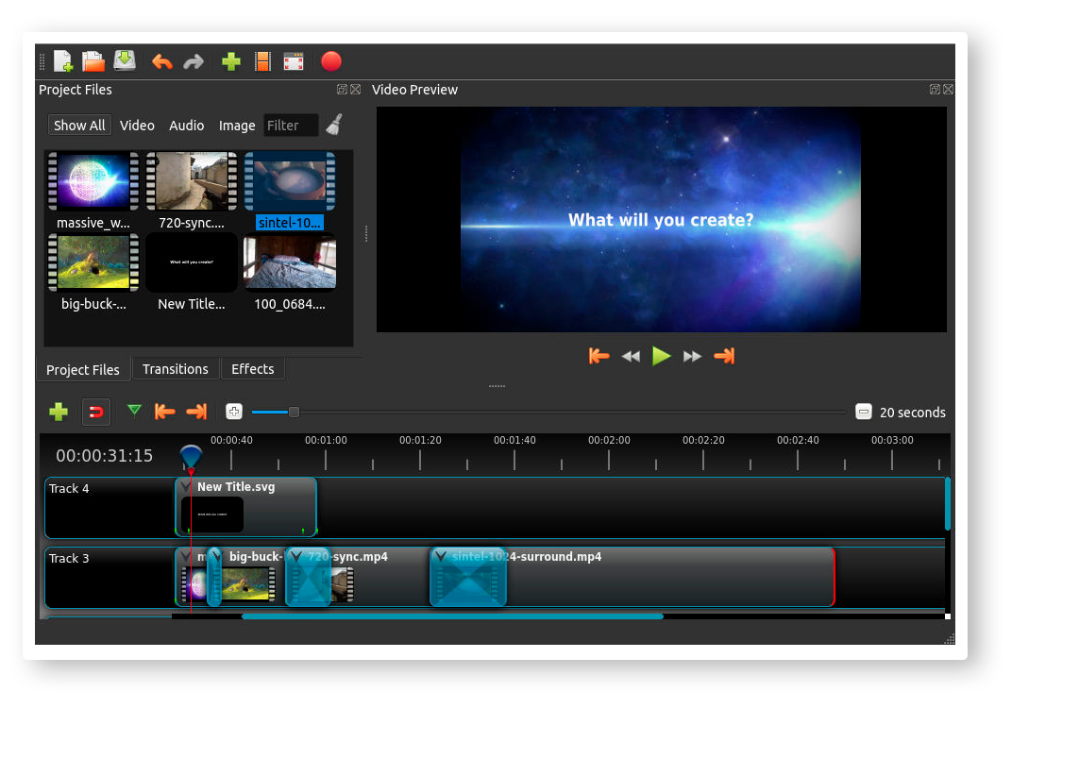Image resolution: width=1079 pixels, height=776 pixels.
Task: Switch to the Project Files tab
Action: pos(82,369)
